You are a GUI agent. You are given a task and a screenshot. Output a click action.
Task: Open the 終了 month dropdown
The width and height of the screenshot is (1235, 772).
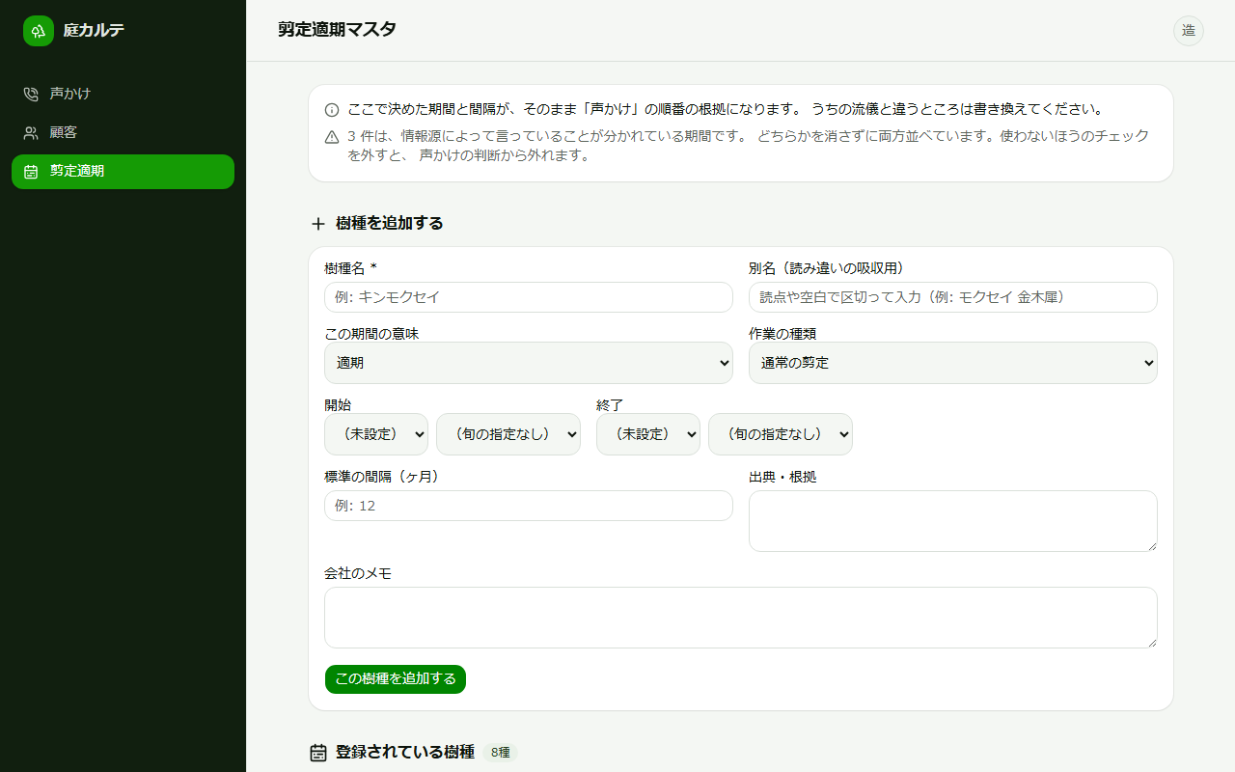click(x=648, y=434)
